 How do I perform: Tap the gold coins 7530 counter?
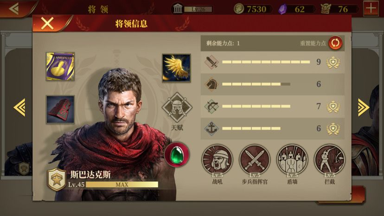tap(252, 9)
